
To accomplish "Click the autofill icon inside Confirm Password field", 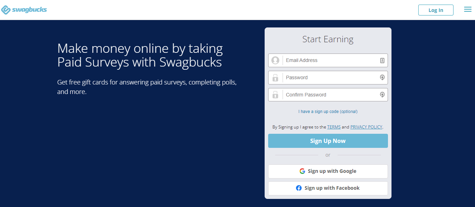I will [x=382, y=95].
